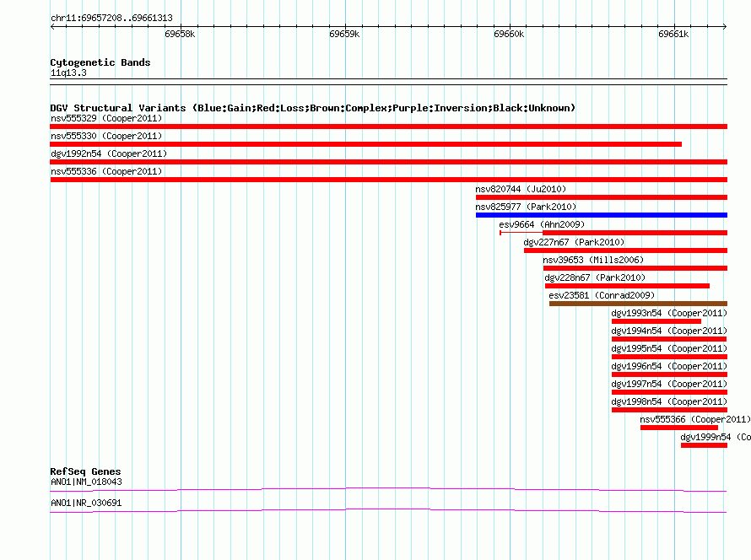Select the nsv820744 red loss bar
Viewport: 751px width, 560px height.
(602, 197)
